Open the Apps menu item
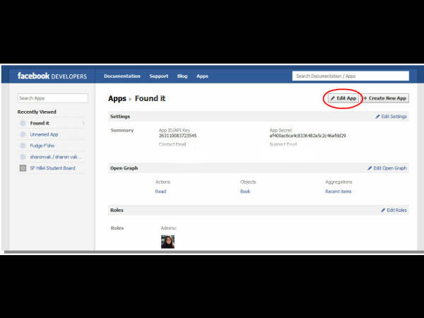 coord(202,76)
